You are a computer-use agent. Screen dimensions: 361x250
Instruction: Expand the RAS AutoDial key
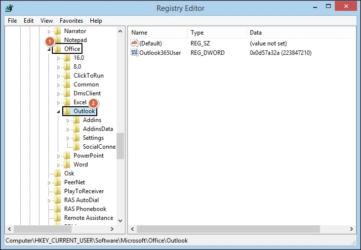click(49, 201)
